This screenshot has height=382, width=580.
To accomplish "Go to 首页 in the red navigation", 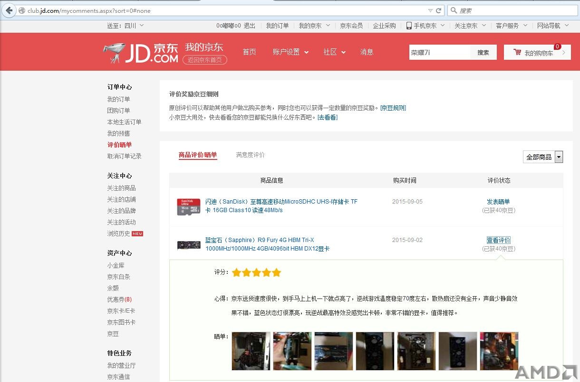I will tap(250, 52).
